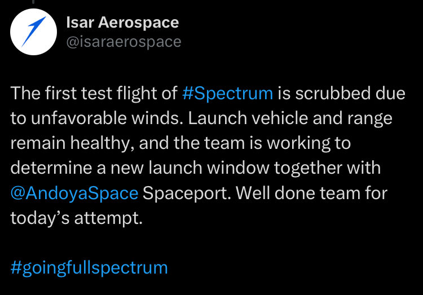Open the #goingfullspectrum hashtag
This screenshot has width=423, height=295.
(89, 267)
